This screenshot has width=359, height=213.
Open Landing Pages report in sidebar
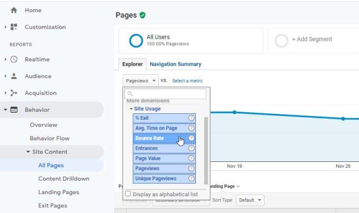tap(59, 192)
